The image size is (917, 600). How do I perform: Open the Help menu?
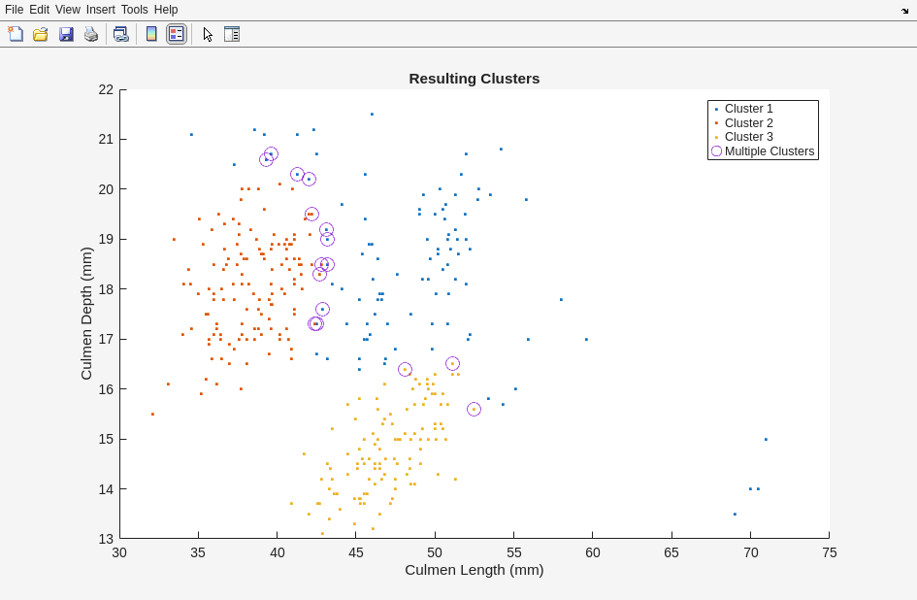[166, 10]
